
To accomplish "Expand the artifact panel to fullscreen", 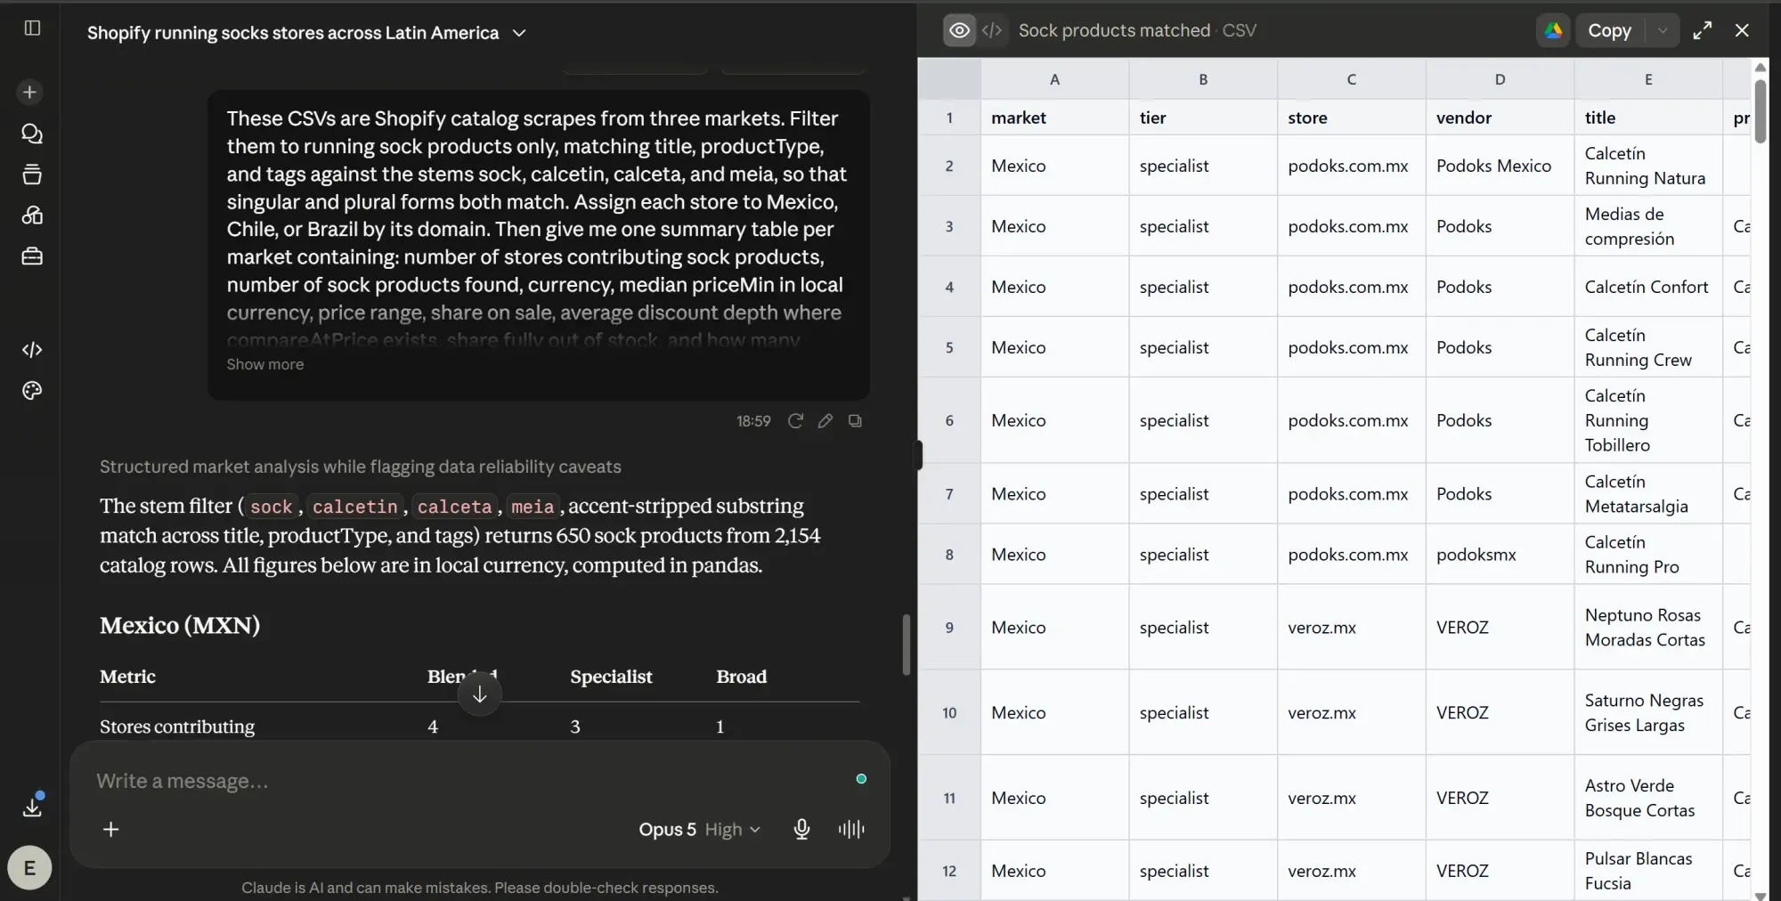I will (x=1703, y=30).
